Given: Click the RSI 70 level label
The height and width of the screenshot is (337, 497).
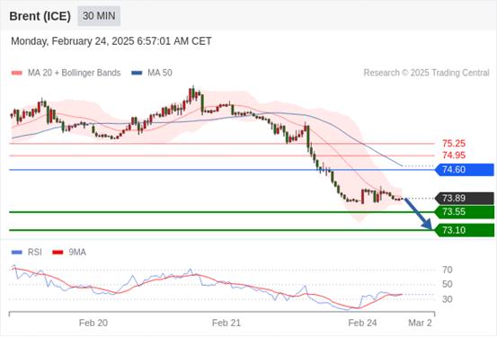Looking at the screenshot, I should tap(448, 270).
